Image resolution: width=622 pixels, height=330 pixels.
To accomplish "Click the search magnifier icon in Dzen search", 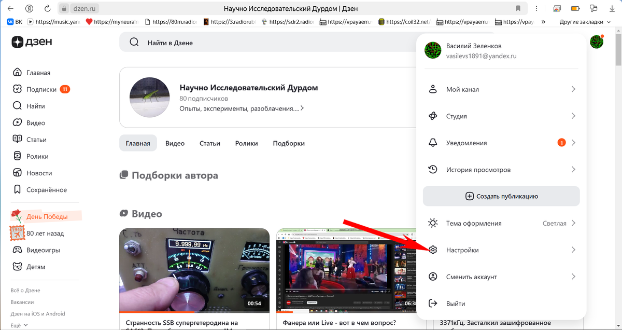I will pos(134,43).
